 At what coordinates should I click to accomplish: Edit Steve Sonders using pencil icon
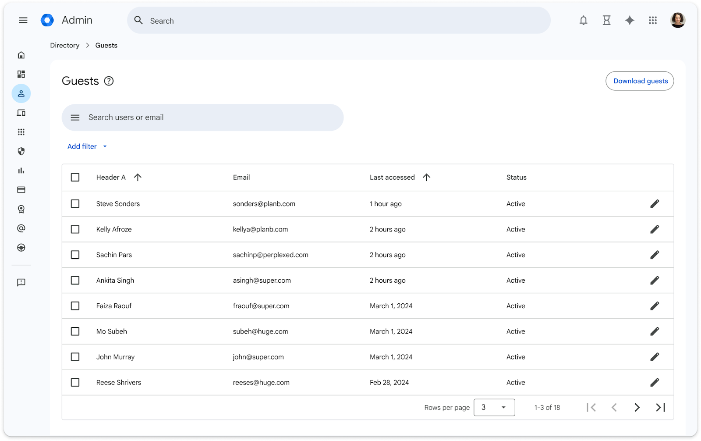point(655,204)
